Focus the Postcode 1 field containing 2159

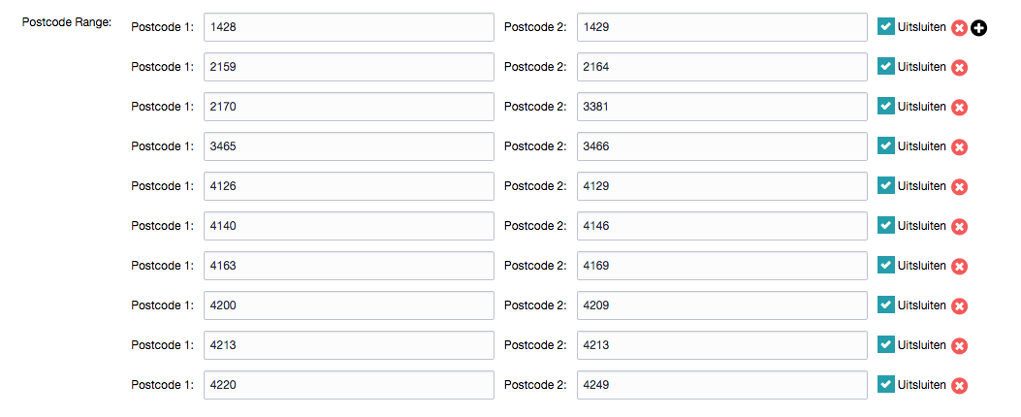click(349, 67)
